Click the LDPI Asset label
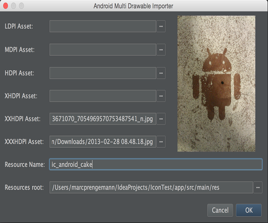This screenshot has width=268, height=223. 19,26
